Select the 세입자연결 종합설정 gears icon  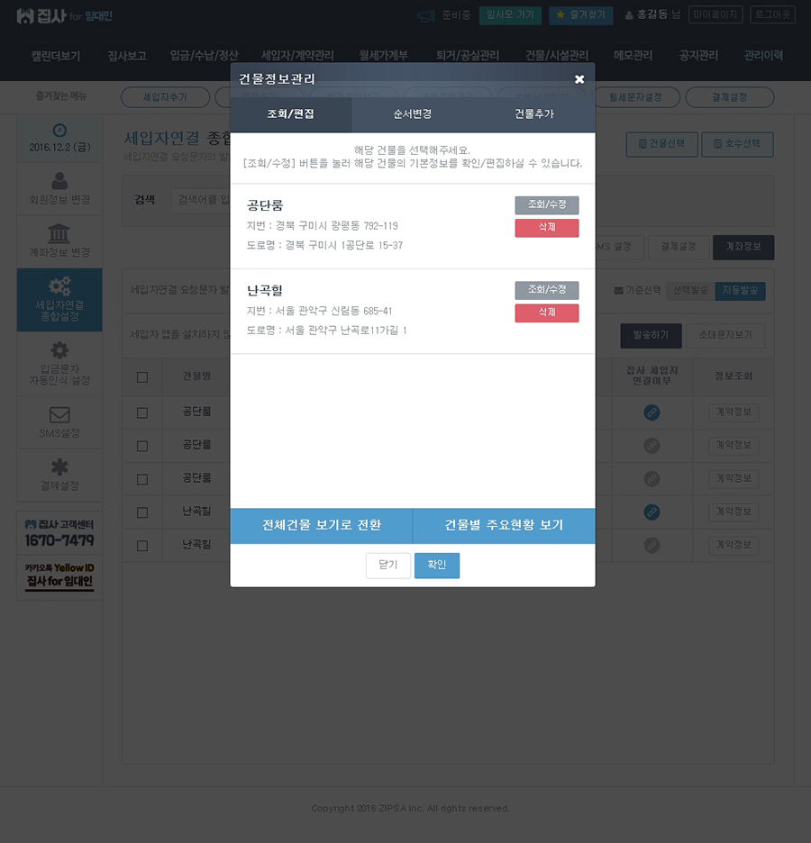pyautogui.click(x=59, y=286)
